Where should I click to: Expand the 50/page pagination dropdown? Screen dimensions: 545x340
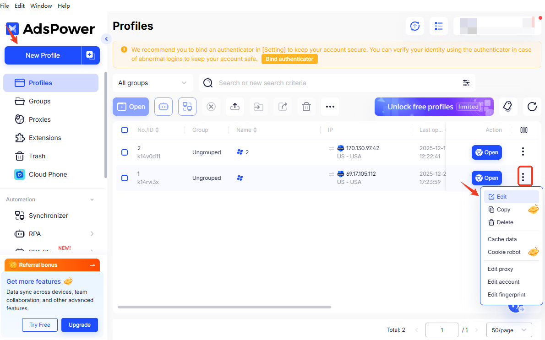(509, 330)
